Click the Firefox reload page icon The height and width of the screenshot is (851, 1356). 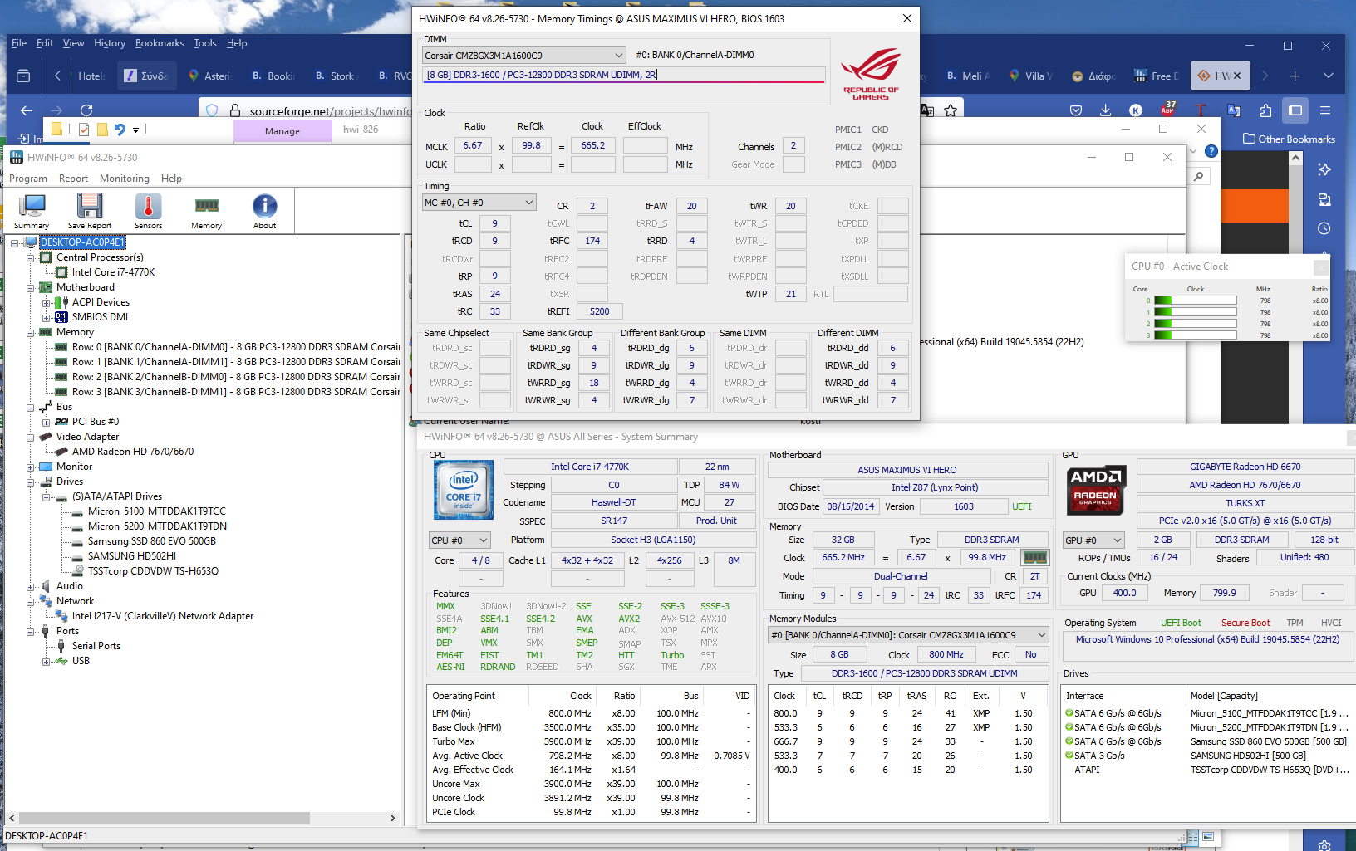(86, 110)
